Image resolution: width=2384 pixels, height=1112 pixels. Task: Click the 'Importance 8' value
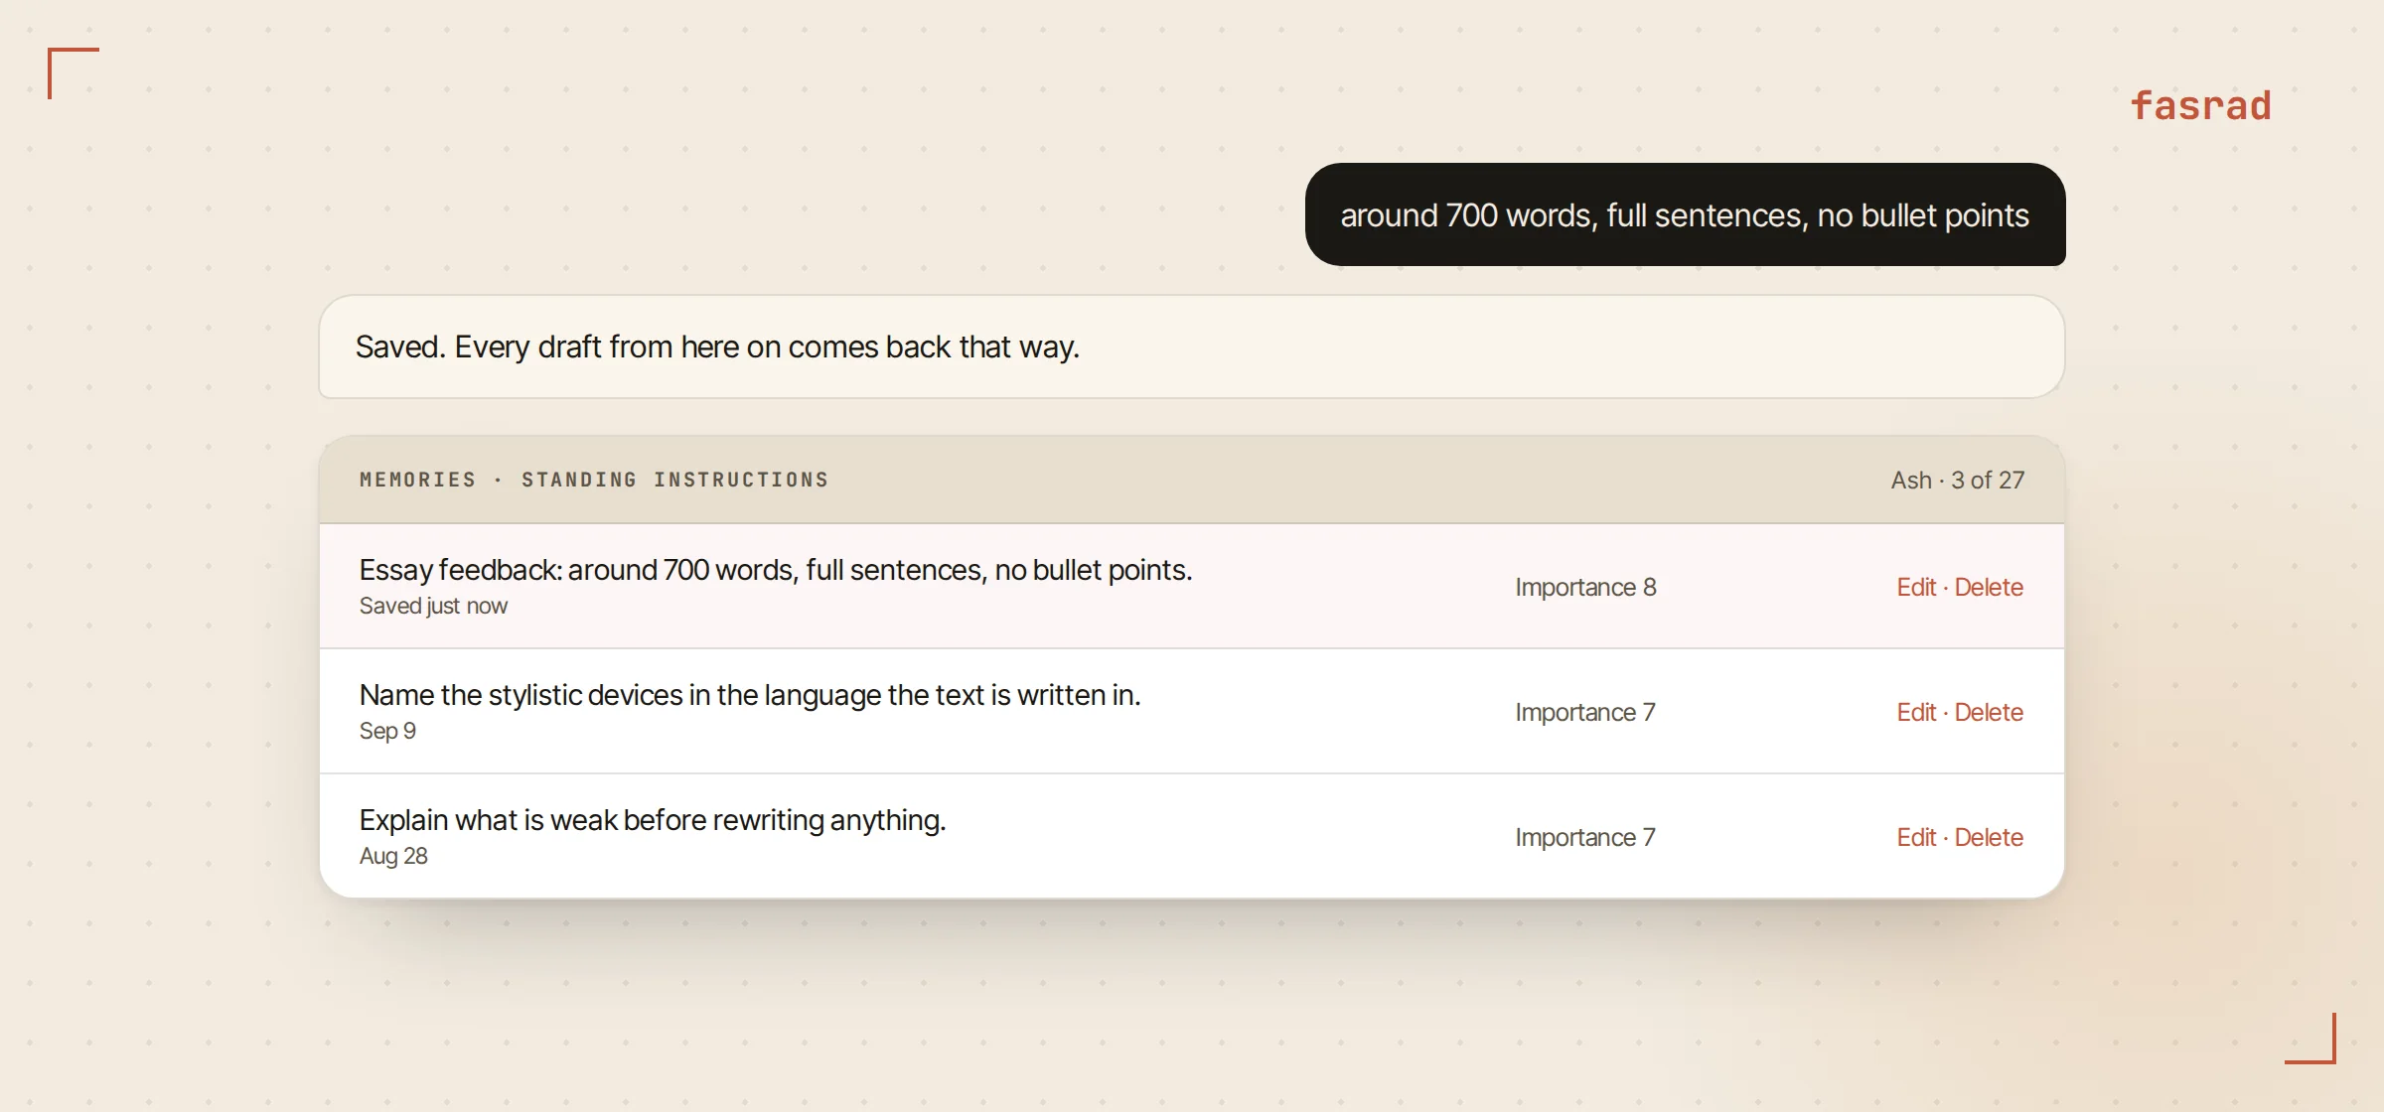click(x=1585, y=587)
